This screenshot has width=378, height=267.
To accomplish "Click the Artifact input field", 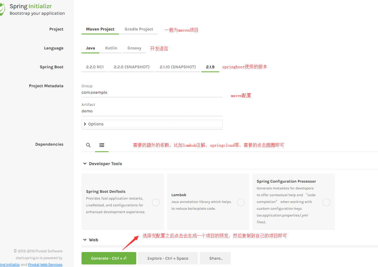I will click(152, 111).
